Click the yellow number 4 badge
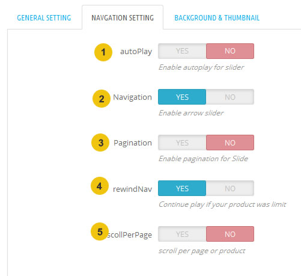301x276 pixels. coord(100,186)
